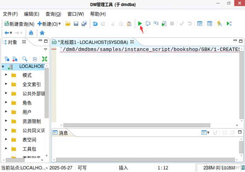Click the rollback icon
Viewport: 245px width, 172px height.
pos(190,24)
